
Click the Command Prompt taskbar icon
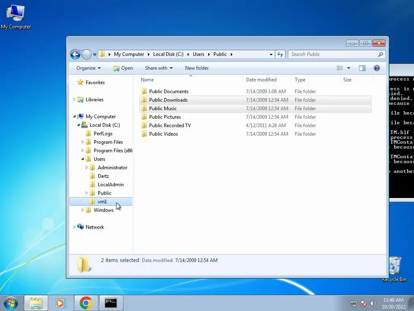point(111,303)
